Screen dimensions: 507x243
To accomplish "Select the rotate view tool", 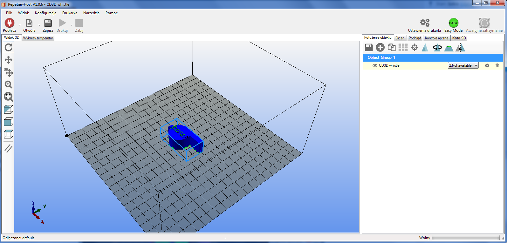I will (9, 47).
